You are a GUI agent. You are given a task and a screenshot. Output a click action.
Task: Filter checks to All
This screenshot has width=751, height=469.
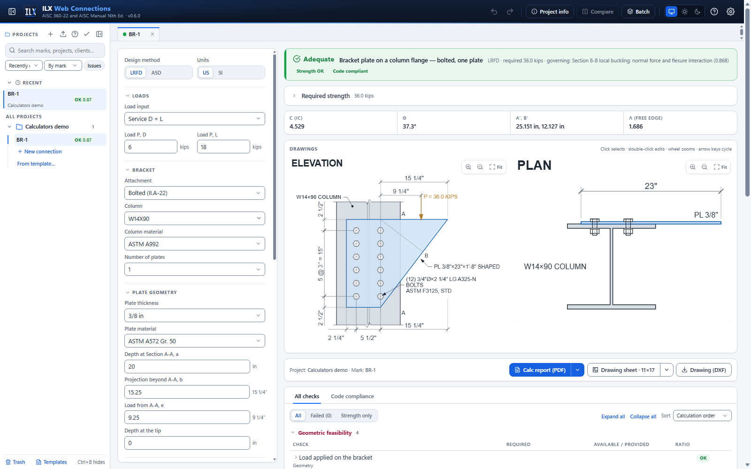(298, 416)
